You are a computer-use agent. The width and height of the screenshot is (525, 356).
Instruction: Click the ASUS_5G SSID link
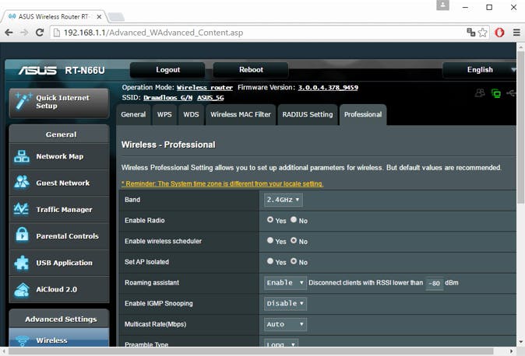(x=210, y=98)
